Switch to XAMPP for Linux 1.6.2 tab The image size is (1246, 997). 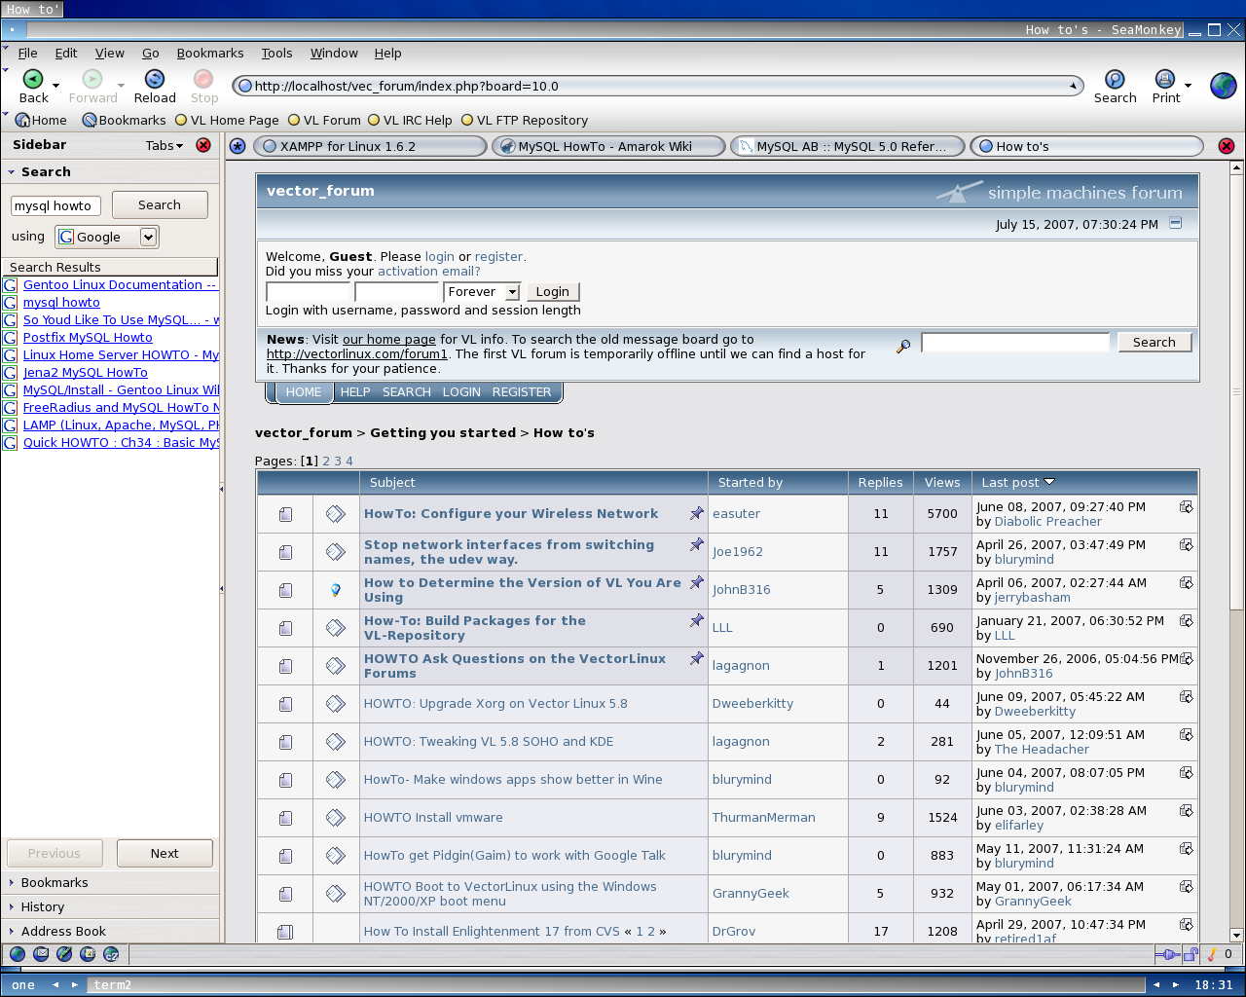click(x=370, y=146)
